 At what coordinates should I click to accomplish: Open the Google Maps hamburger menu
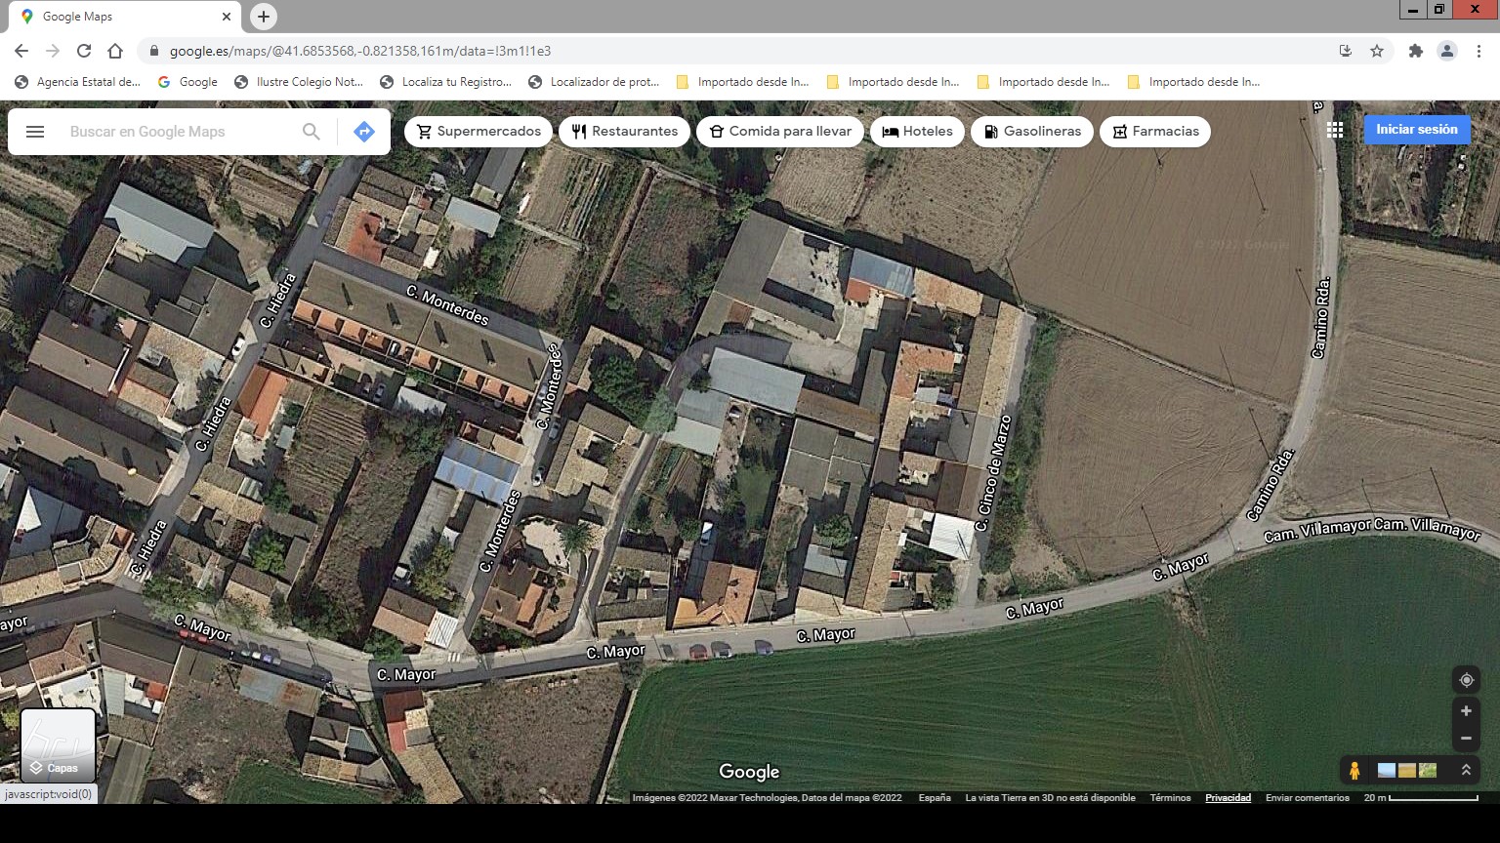click(35, 132)
